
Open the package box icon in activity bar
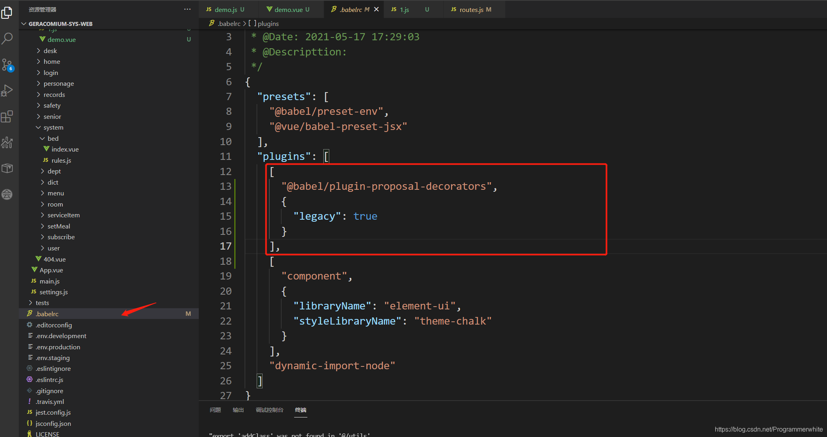coord(7,168)
